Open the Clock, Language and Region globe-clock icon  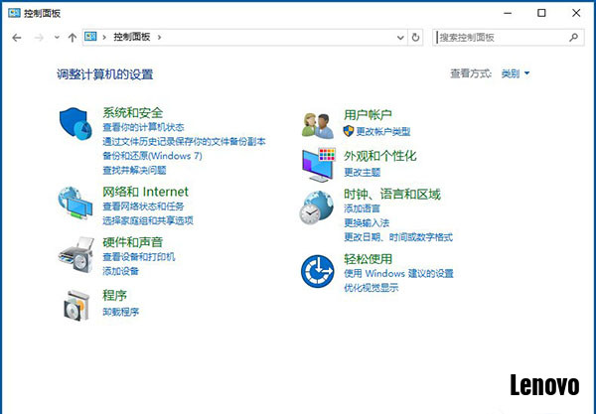pos(316,207)
